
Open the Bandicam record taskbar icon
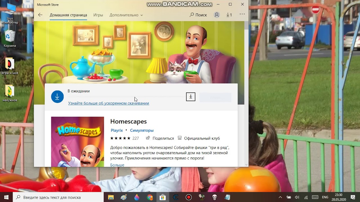pyautogui.click(x=188, y=197)
